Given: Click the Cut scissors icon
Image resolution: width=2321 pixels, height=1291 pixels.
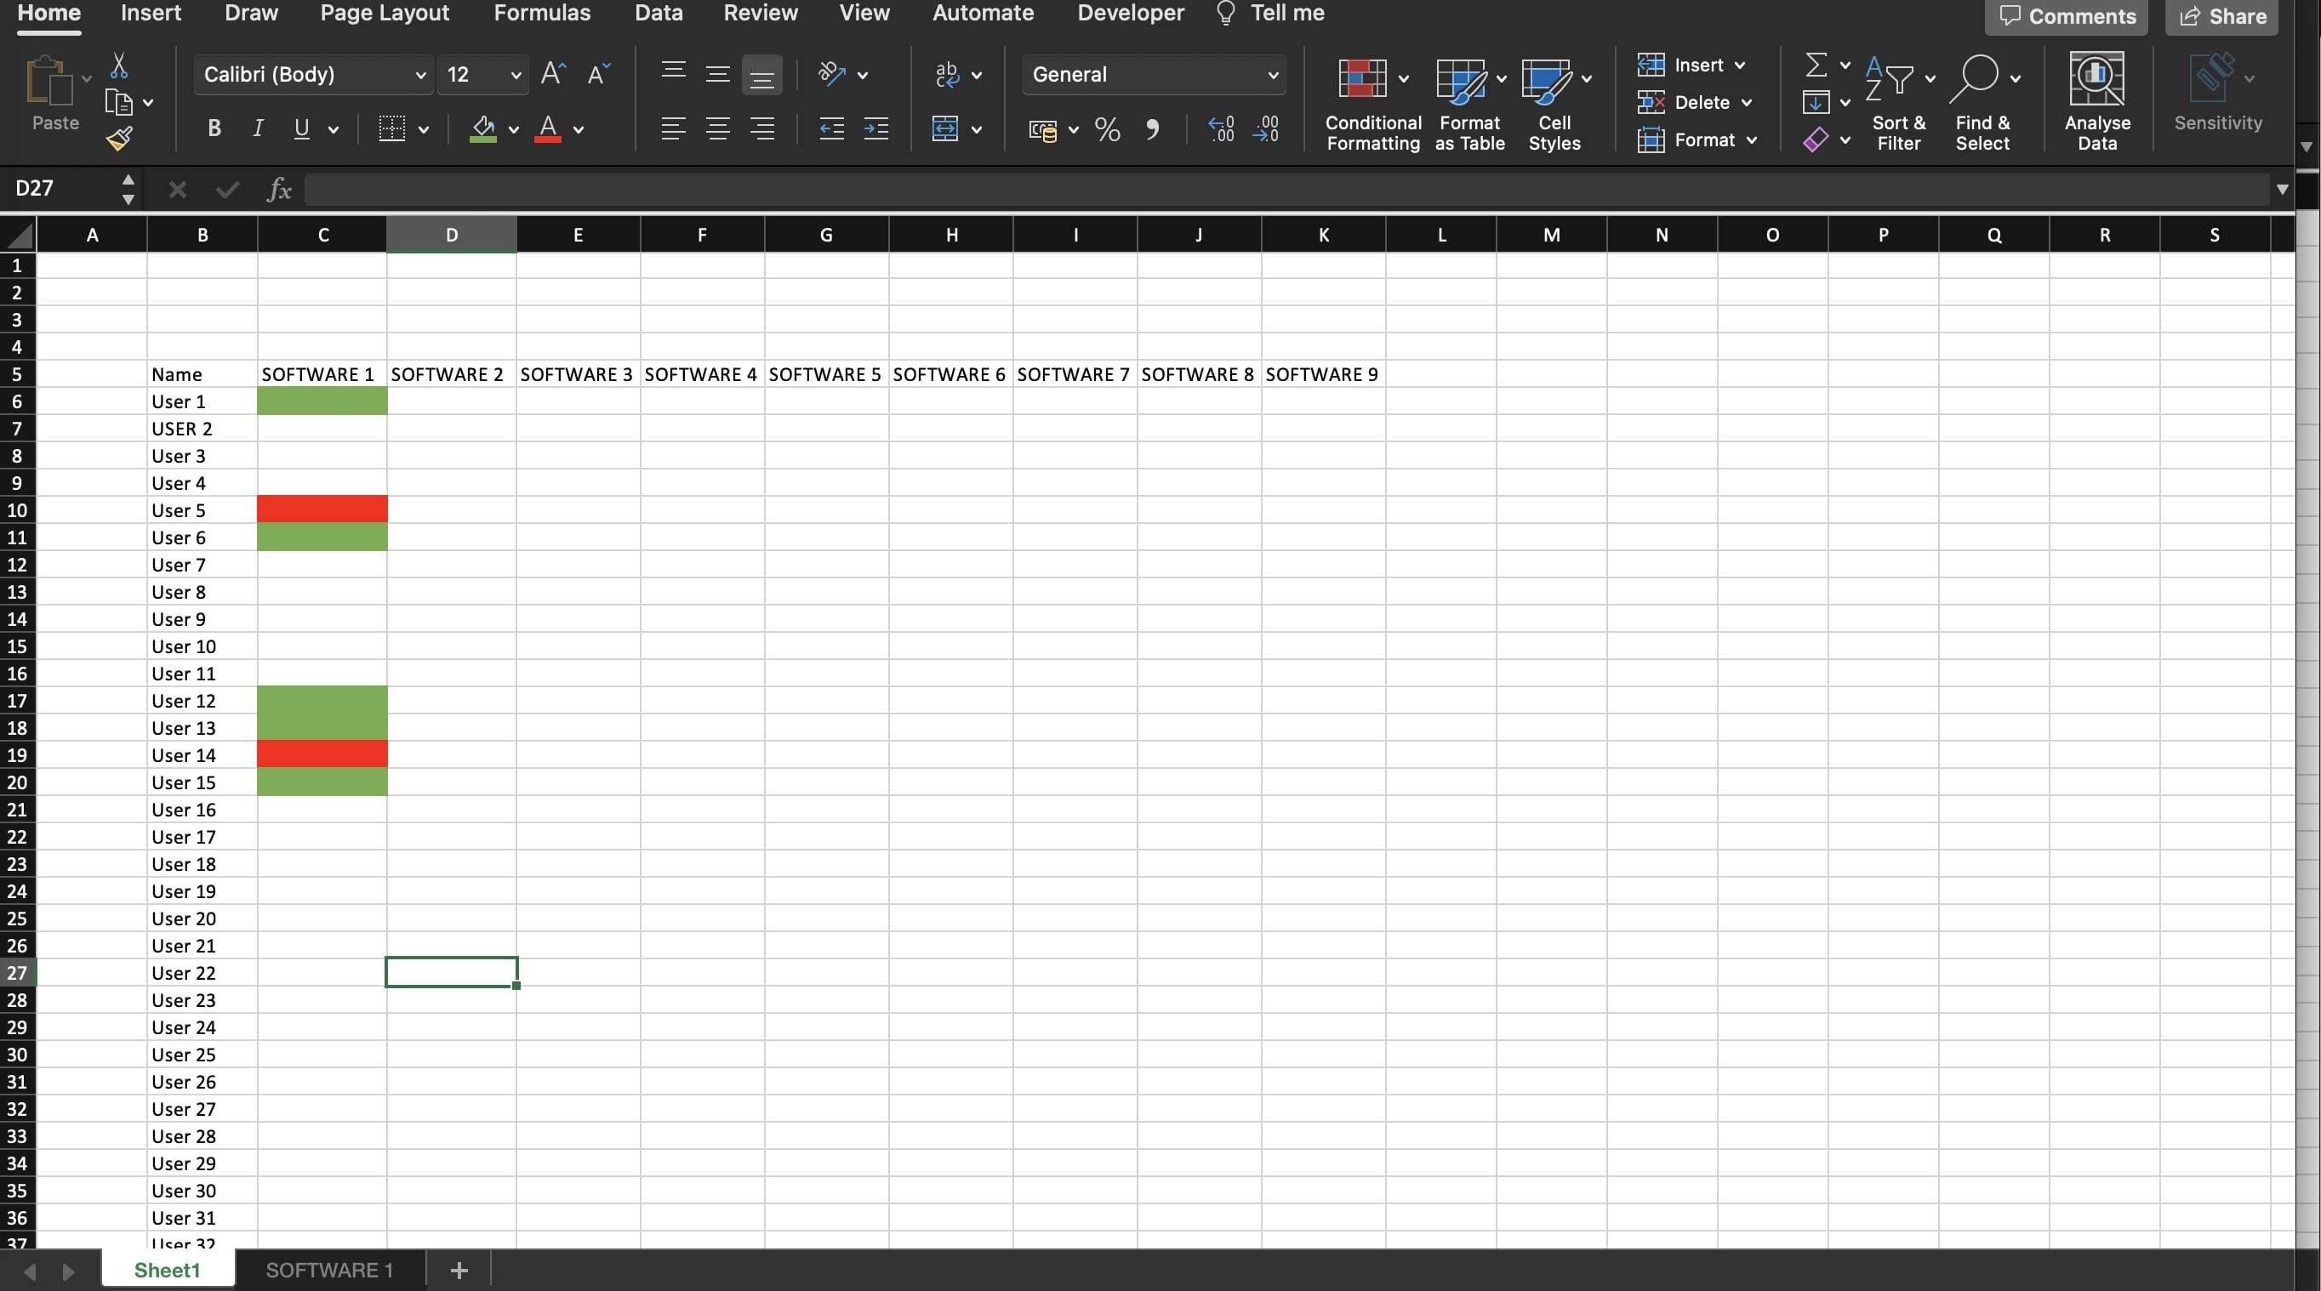Looking at the screenshot, I should (119, 65).
